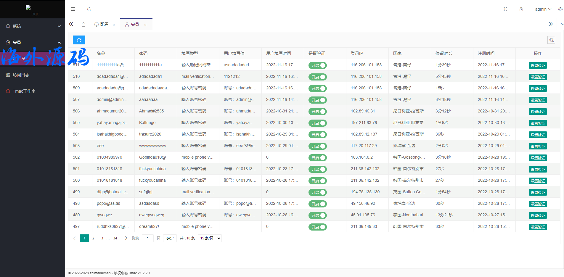Viewport: 564px width, 277px height.
Task: Click 设置验证 button for member 505
Action: 538,123
